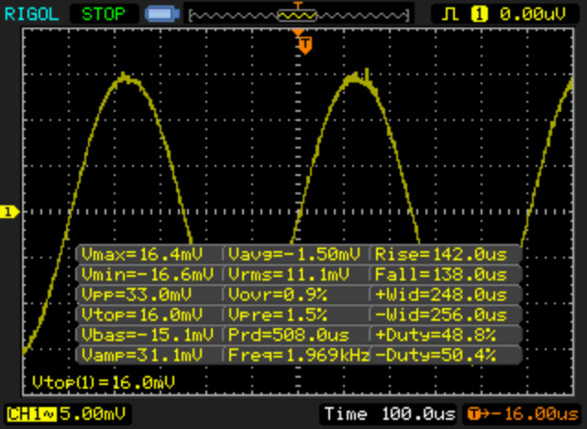Click the 0.00uV trigger level readout
Screen dimensions: 587x429
click(x=533, y=15)
